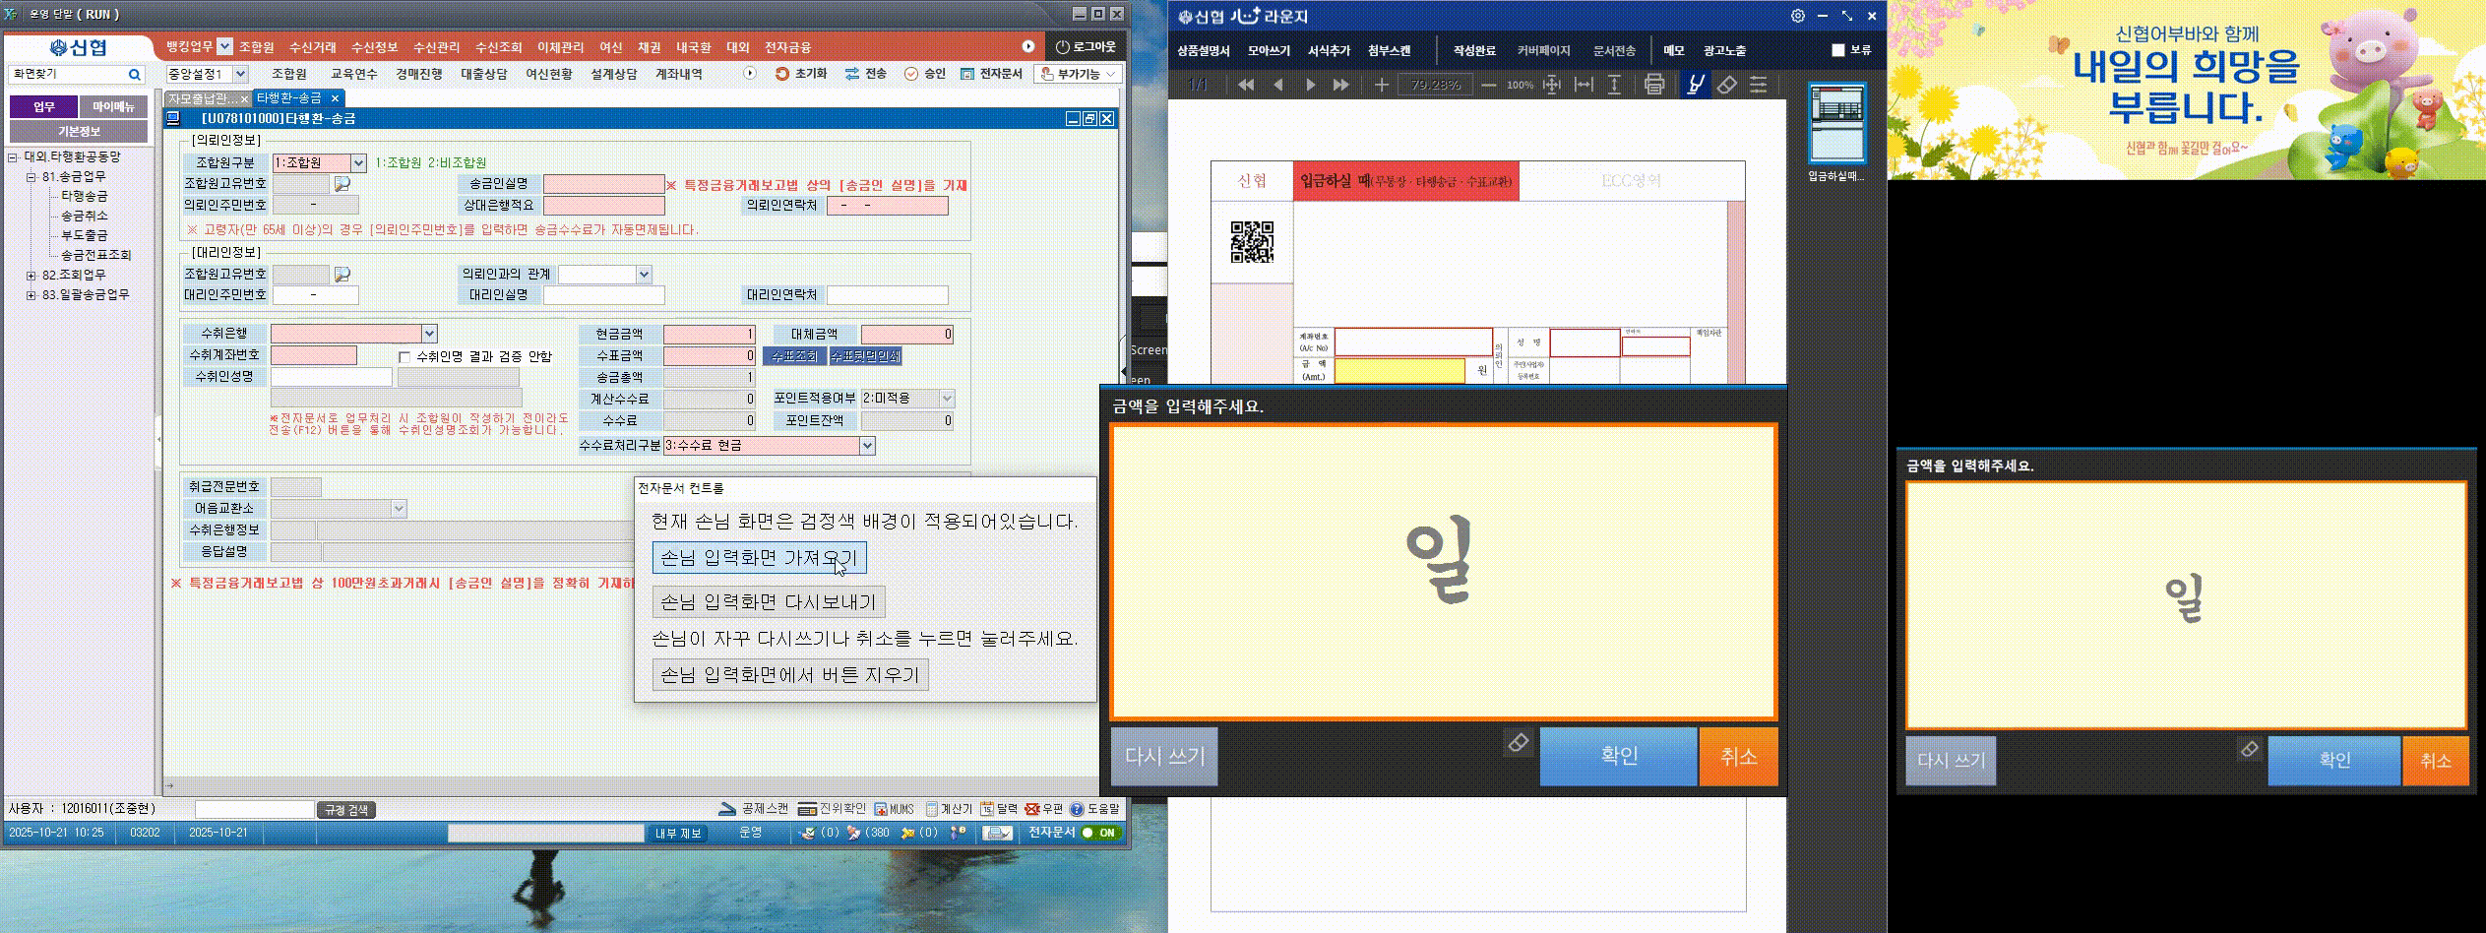The height and width of the screenshot is (933, 2486).
Task: Open the 전자금융 menu
Action: (x=788, y=47)
